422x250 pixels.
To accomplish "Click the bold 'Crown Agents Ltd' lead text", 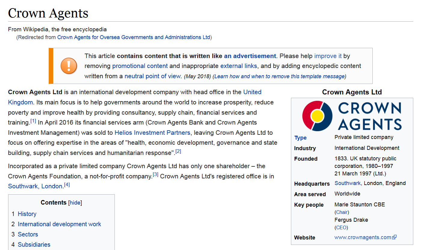I will [x=35, y=92].
